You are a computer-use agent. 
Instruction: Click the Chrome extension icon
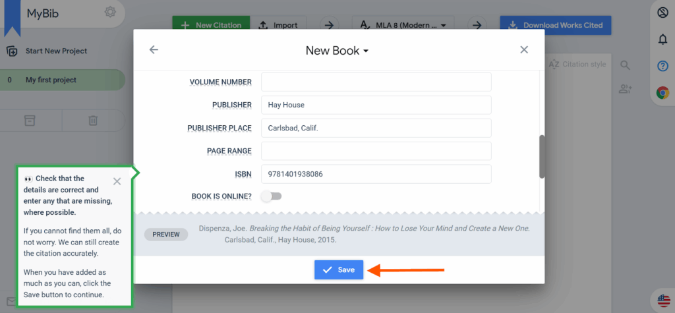point(663,92)
